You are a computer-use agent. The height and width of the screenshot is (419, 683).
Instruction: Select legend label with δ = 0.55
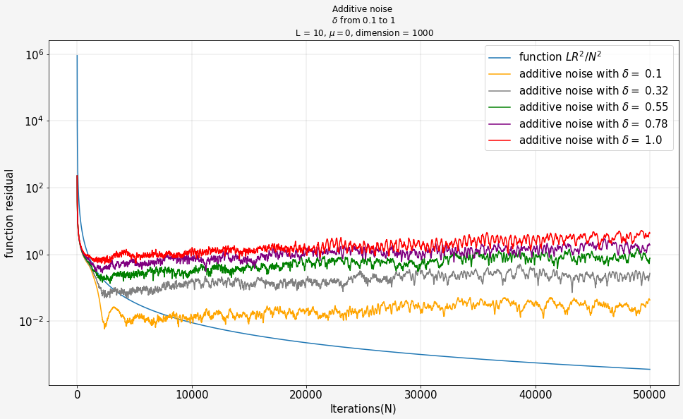tap(593, 107)
